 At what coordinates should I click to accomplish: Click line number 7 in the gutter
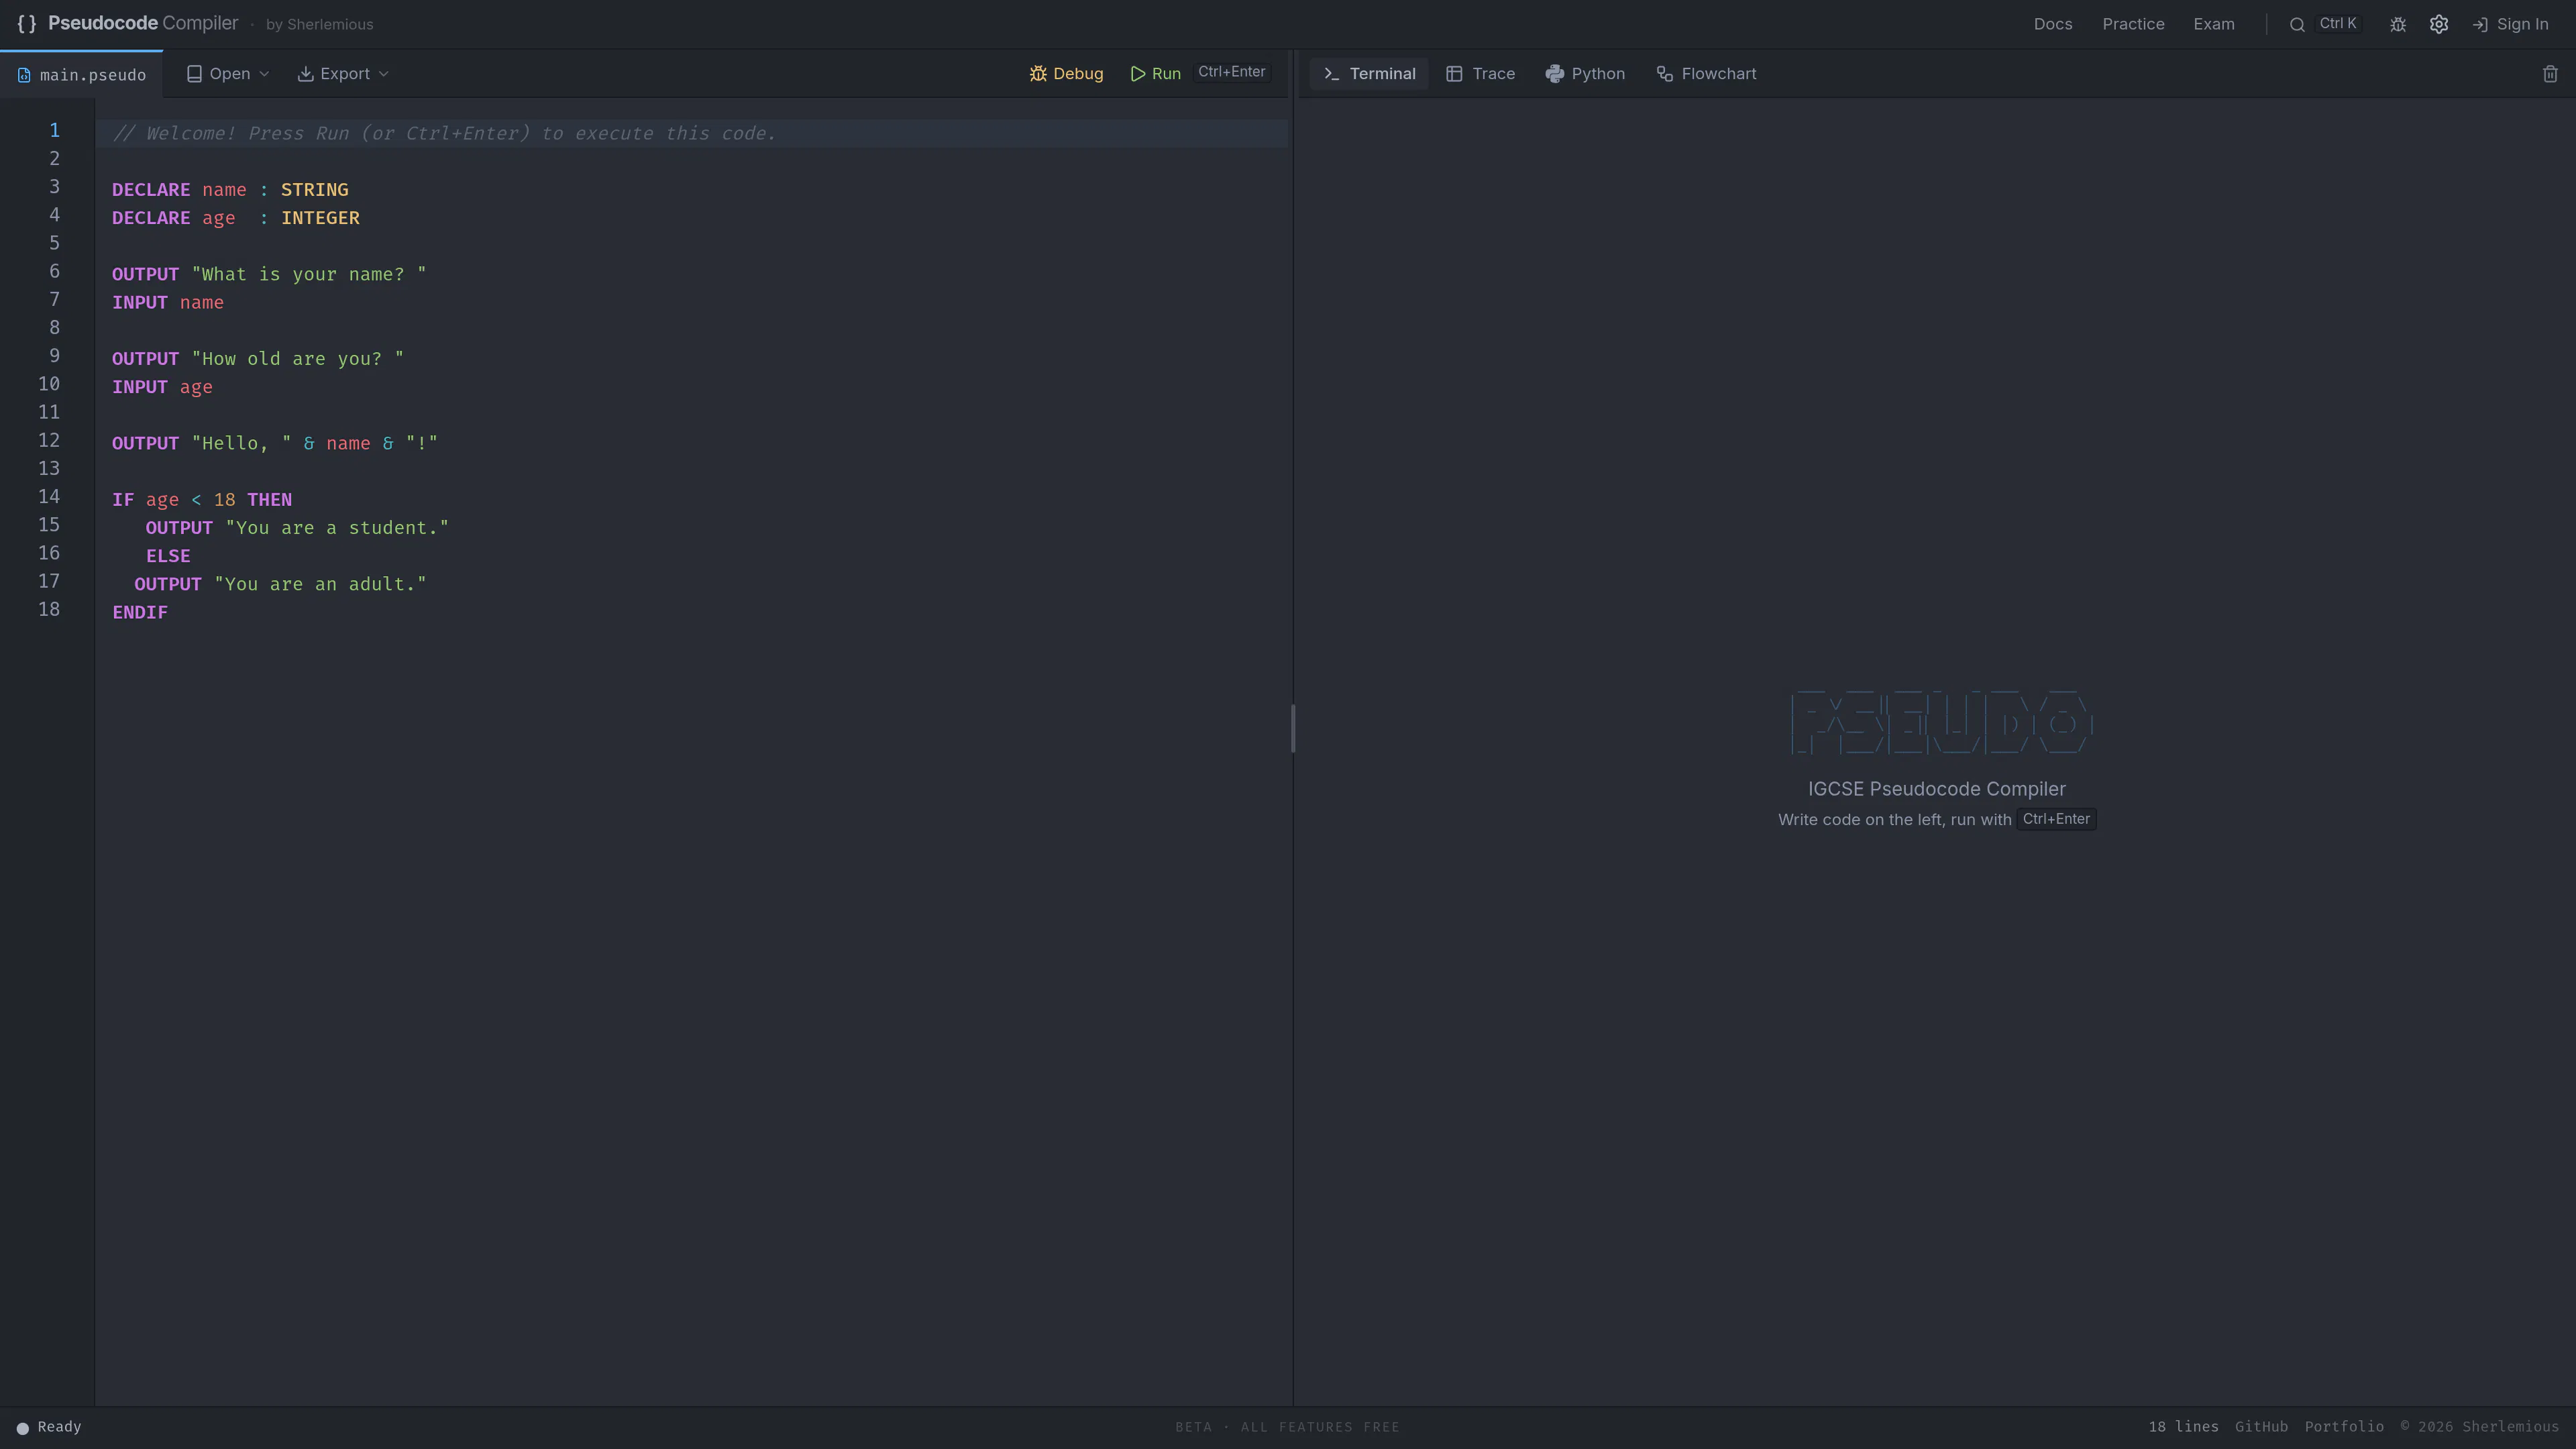(54, 300)
